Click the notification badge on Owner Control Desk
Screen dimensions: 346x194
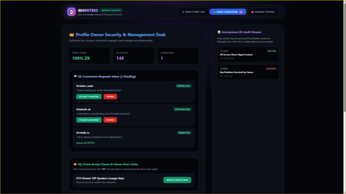click(x=241, y=12)
